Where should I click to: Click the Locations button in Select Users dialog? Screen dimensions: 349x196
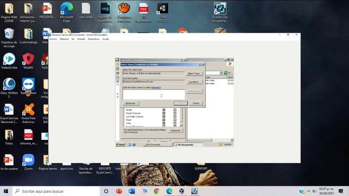(x=194, y=82)
